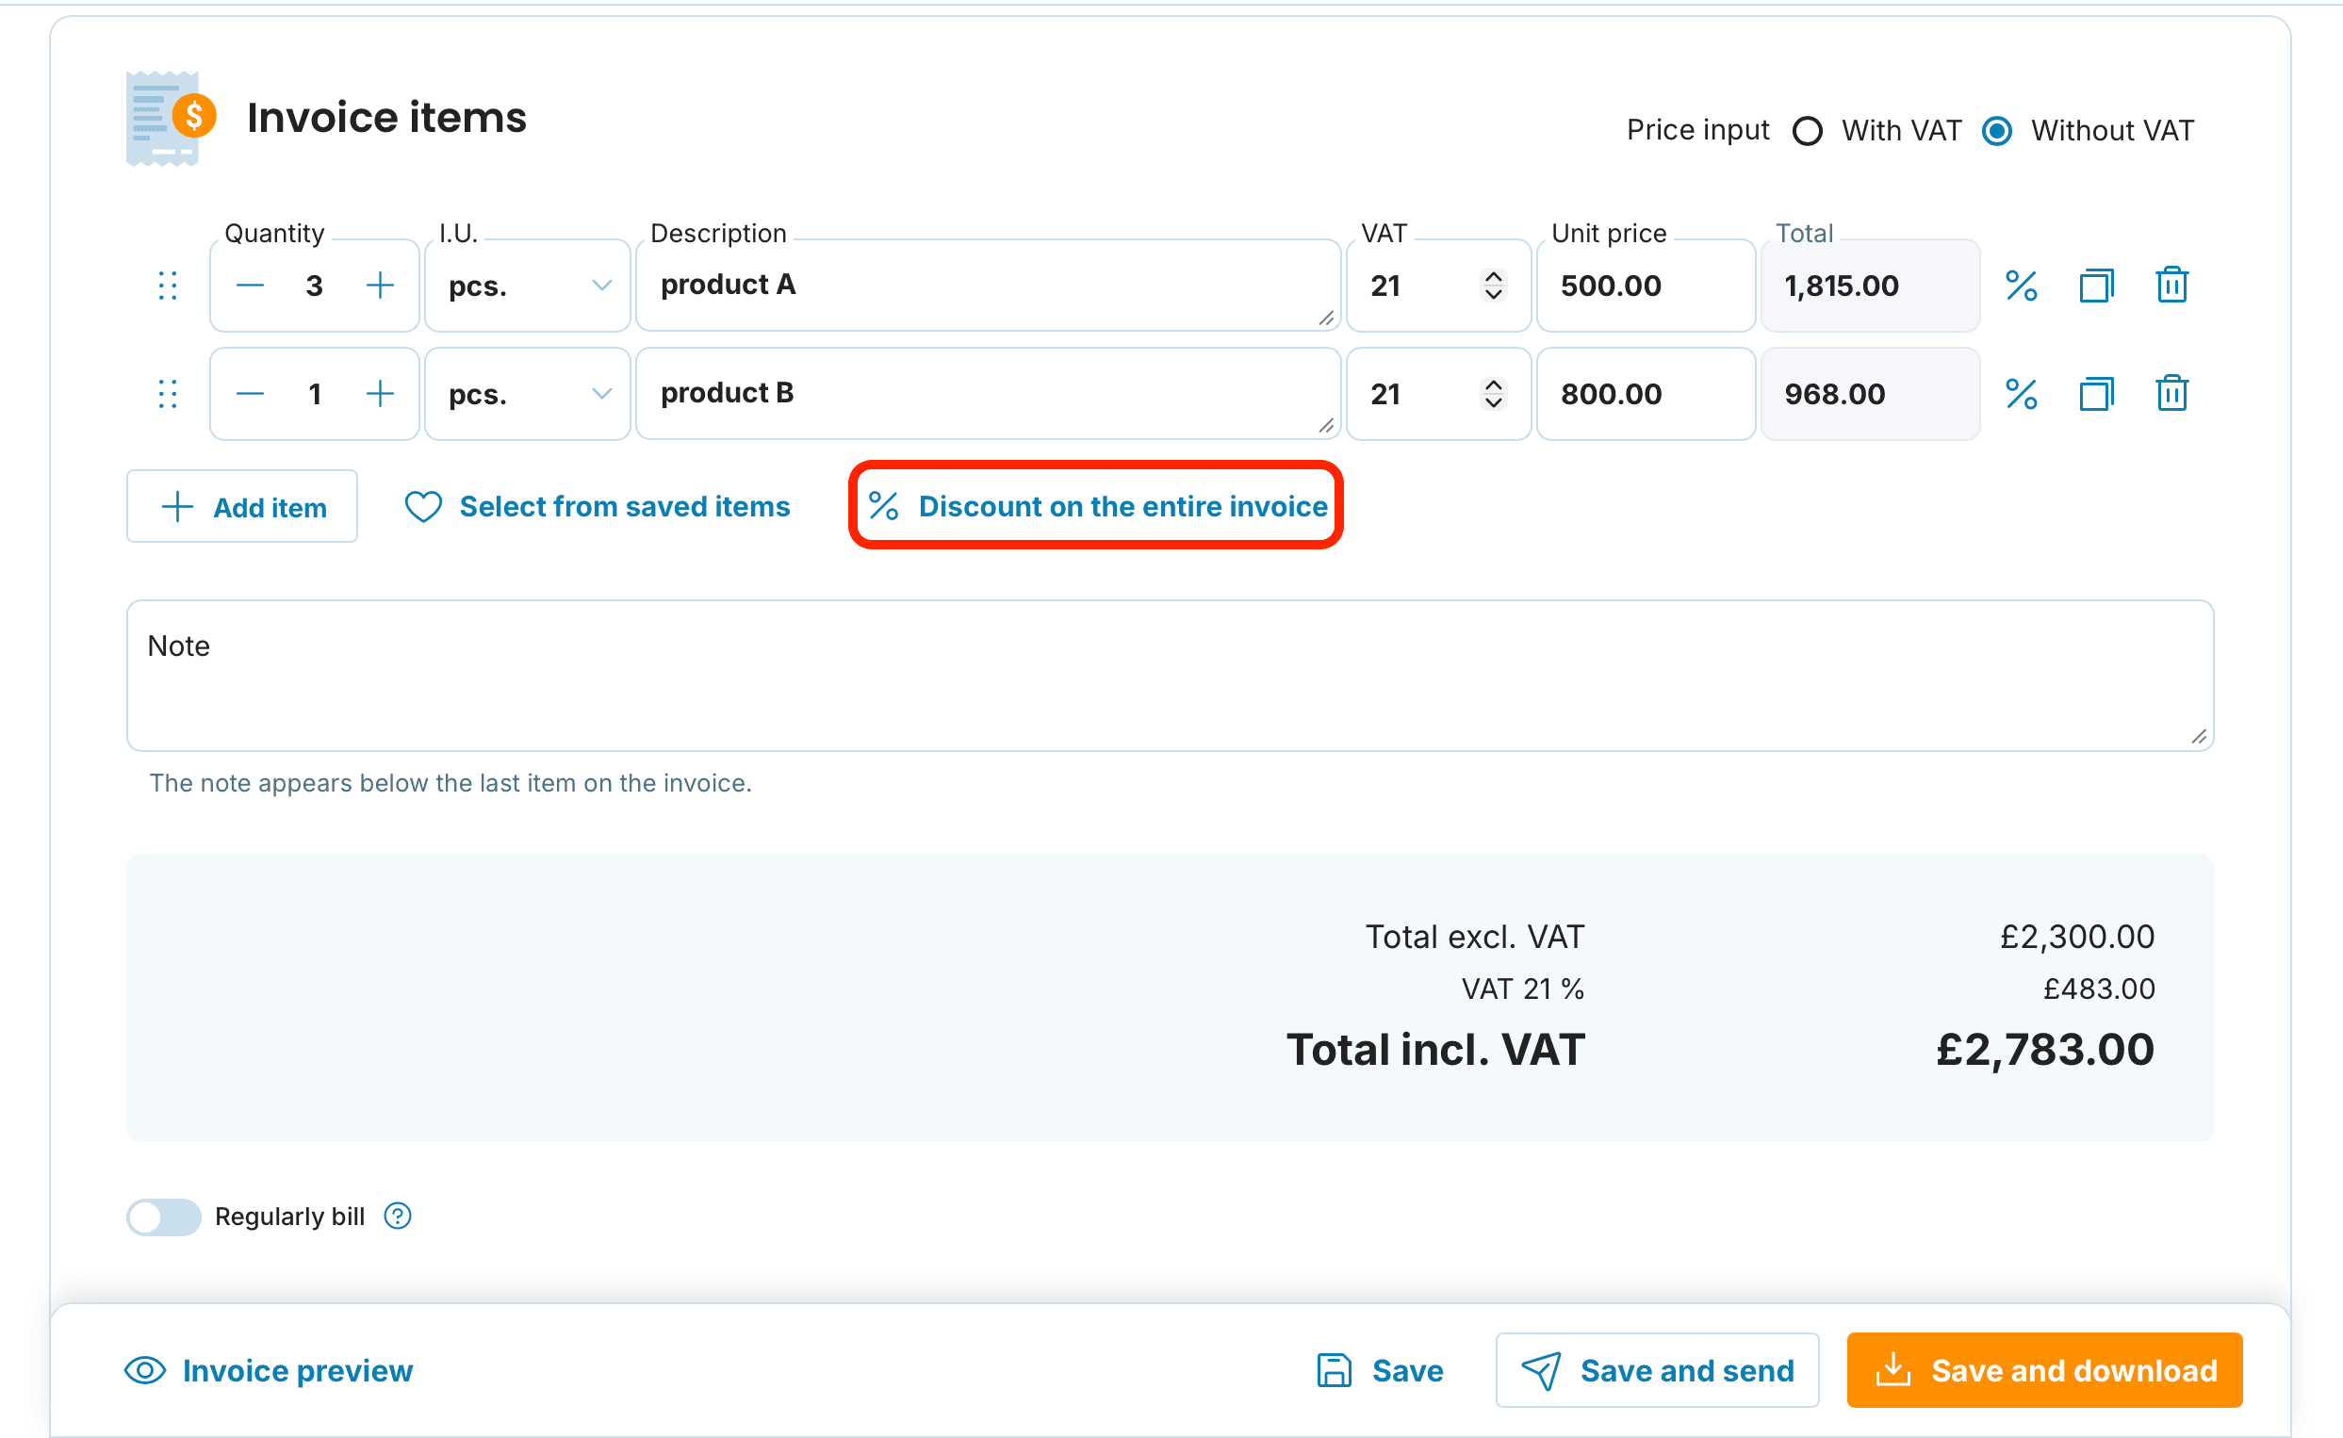Increase quantity of product B

click(x=380, y=394)
